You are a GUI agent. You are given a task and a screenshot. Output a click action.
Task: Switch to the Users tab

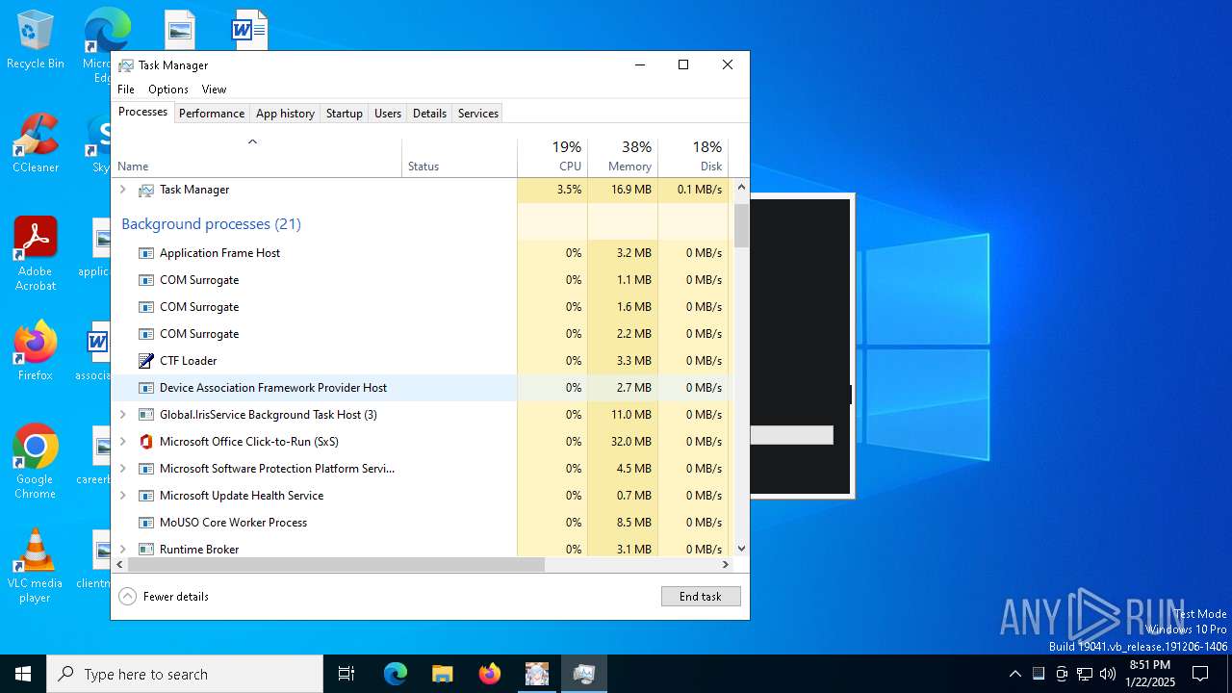coord(388,114)
